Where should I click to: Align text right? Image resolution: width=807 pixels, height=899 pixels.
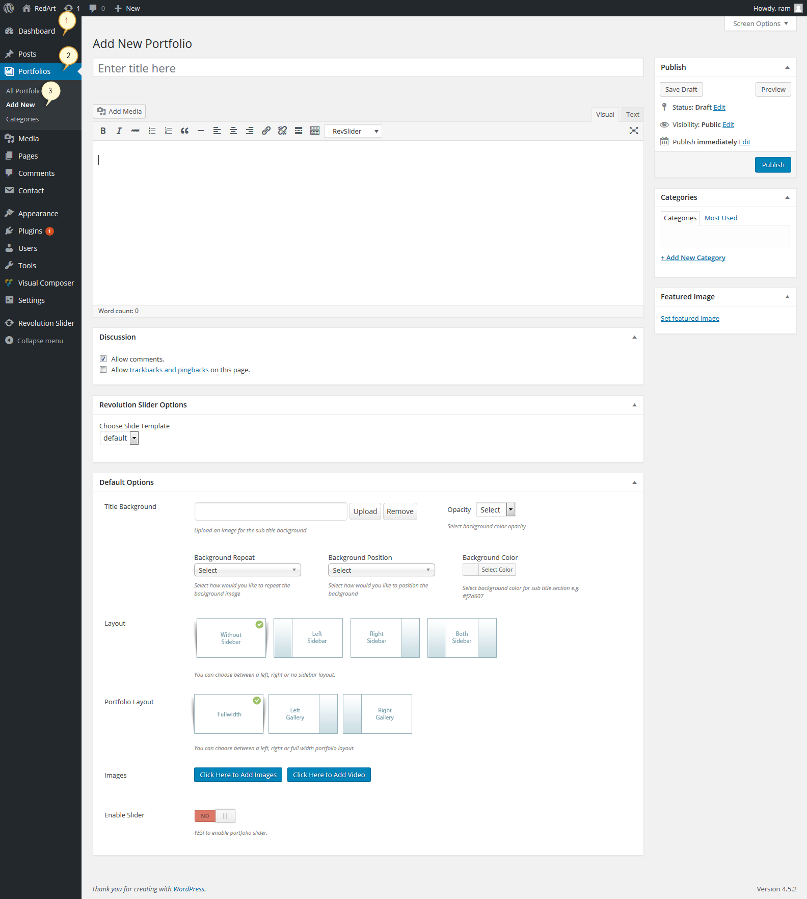(x=250, y=131)
